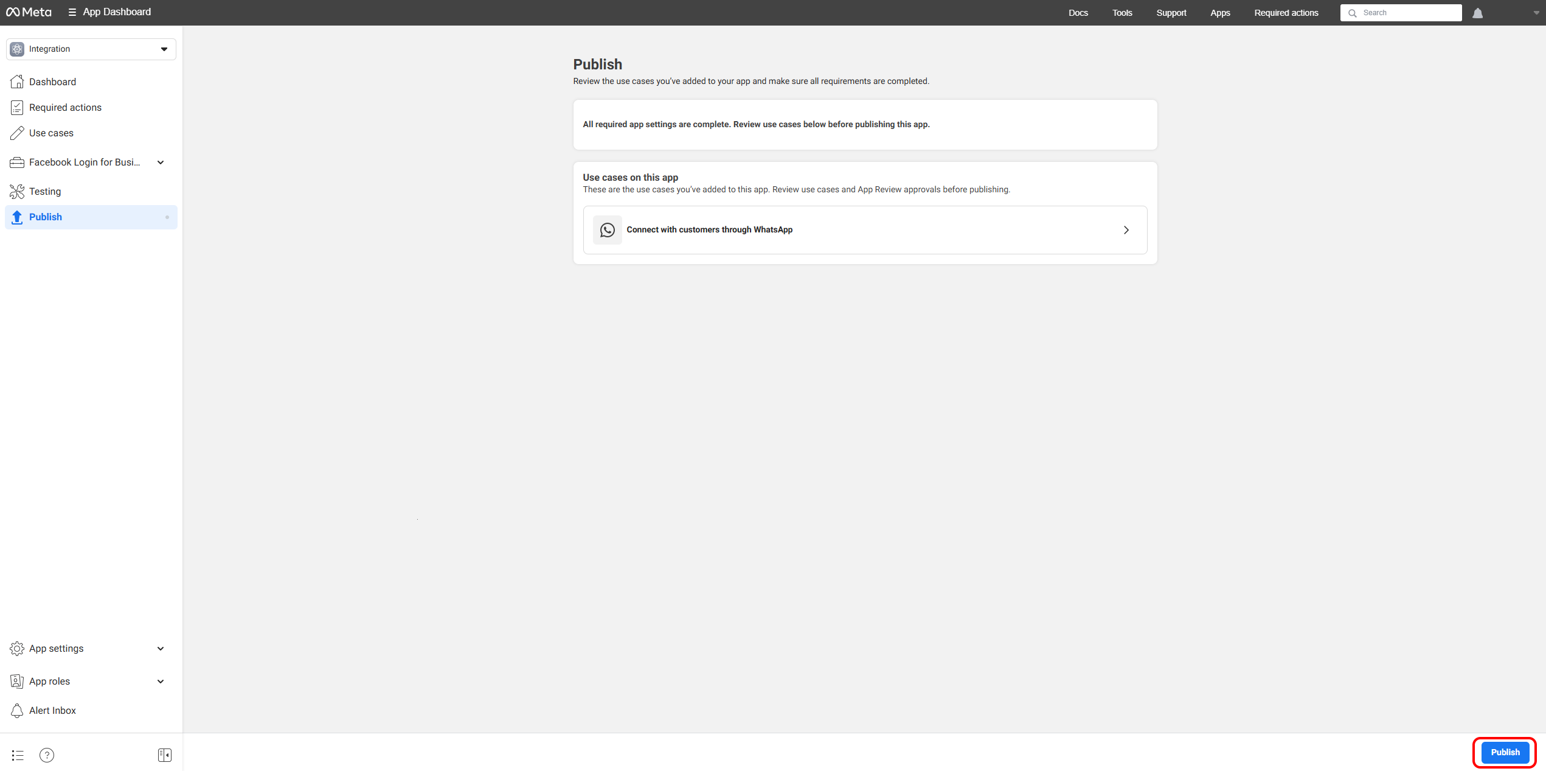Click the Facebook Login briefcase icon
The width and height of the screenshot is (1546, 771).
click(x=17, y=162)
